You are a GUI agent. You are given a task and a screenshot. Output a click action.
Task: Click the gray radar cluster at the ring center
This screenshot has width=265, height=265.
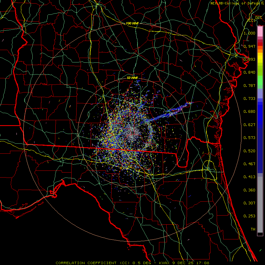pyautogui.click(x=133, y=133)
